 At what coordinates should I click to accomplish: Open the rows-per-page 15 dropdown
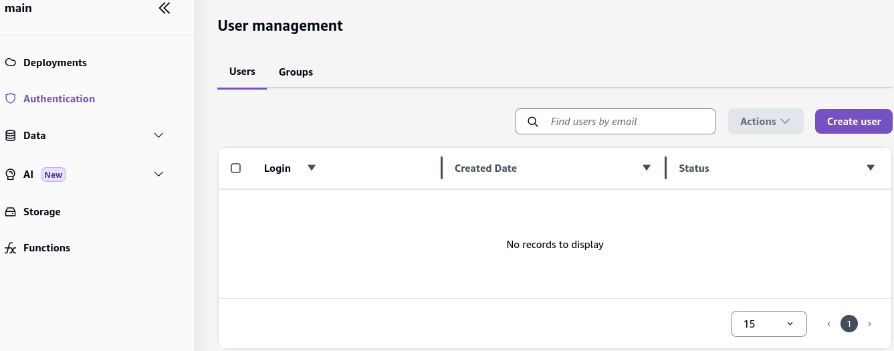(x=769, y=324)
